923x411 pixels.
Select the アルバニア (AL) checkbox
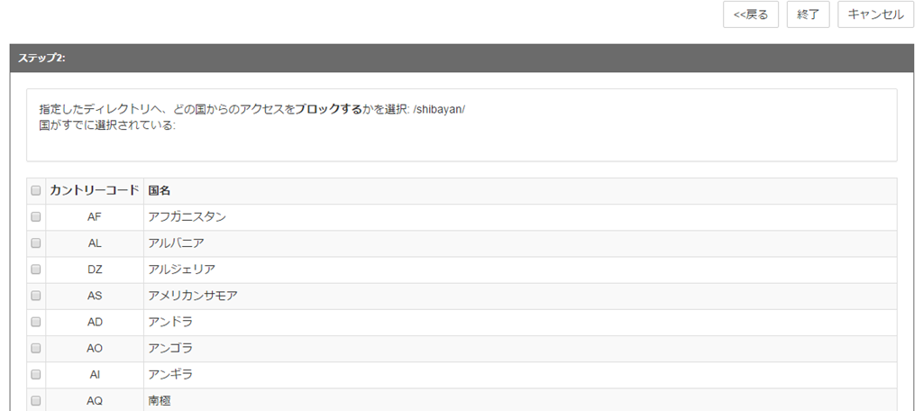click(x=36, y=243)
